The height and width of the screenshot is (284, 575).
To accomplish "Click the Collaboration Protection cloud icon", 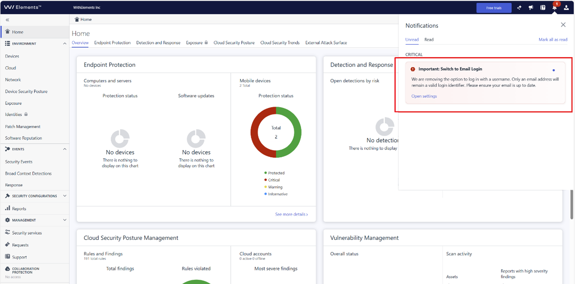I will [8, 269].
